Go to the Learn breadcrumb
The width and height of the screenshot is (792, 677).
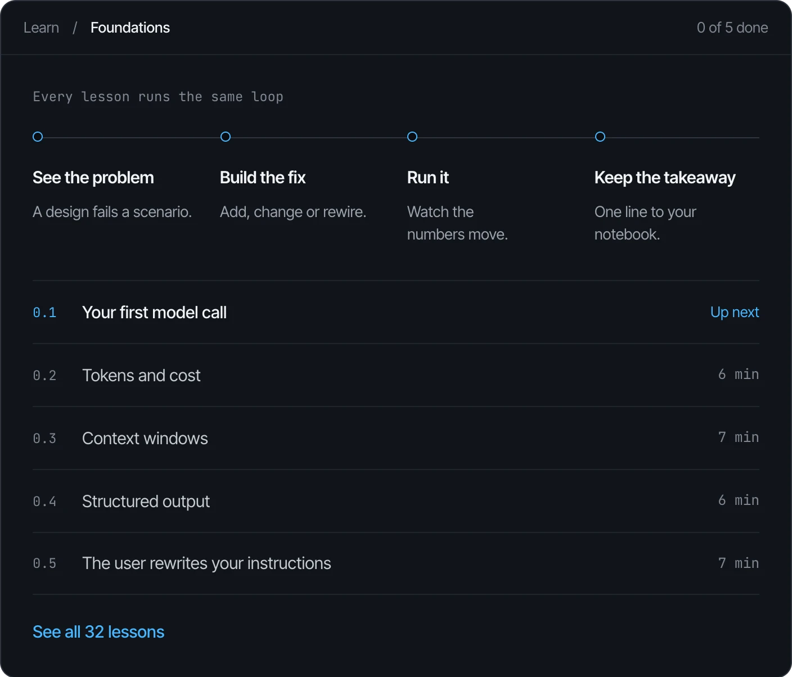point(41,28)
